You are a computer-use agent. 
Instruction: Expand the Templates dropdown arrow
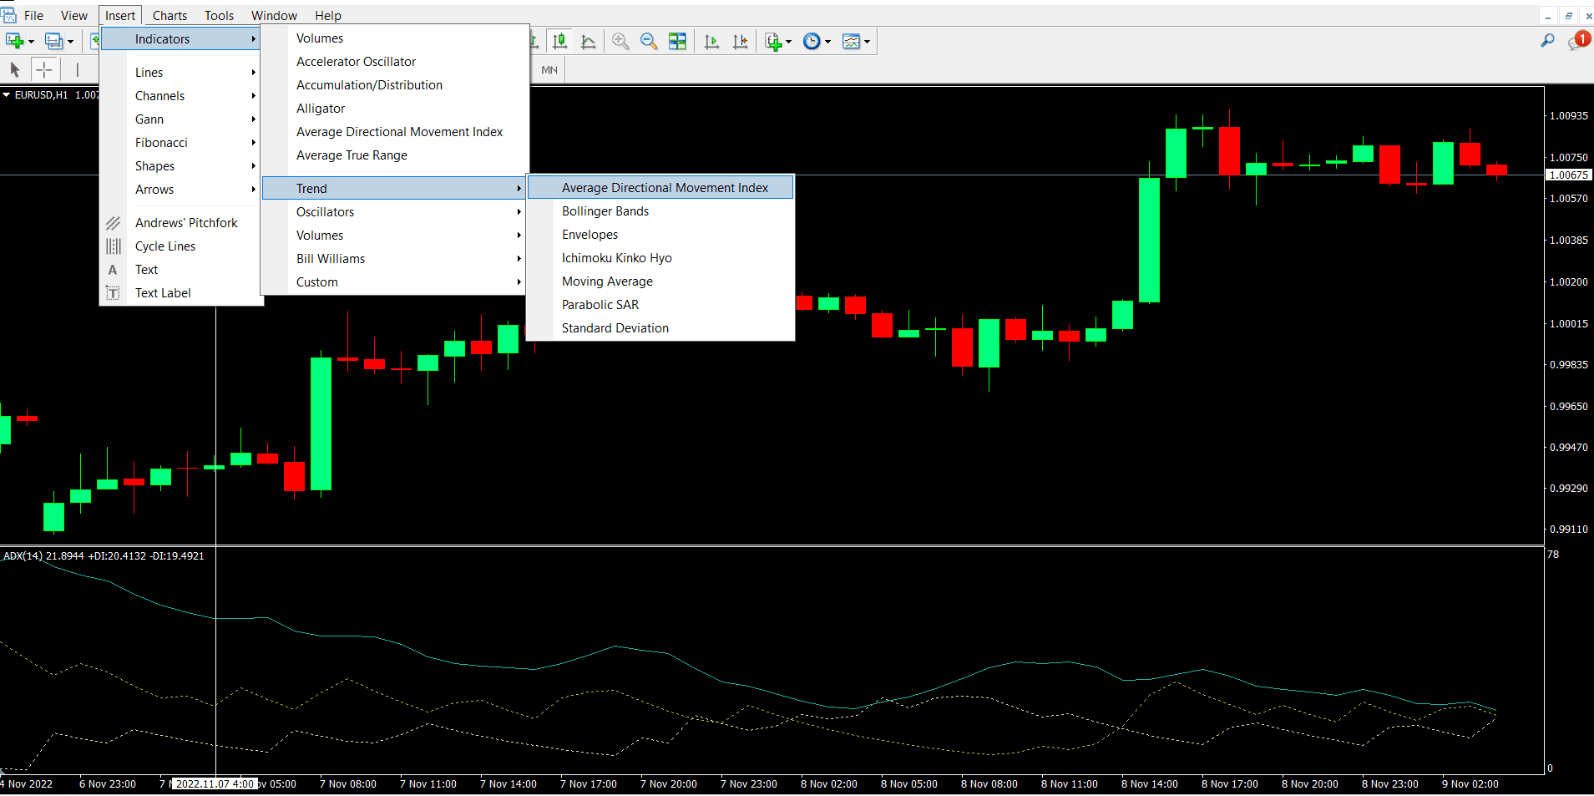(867, 42)
